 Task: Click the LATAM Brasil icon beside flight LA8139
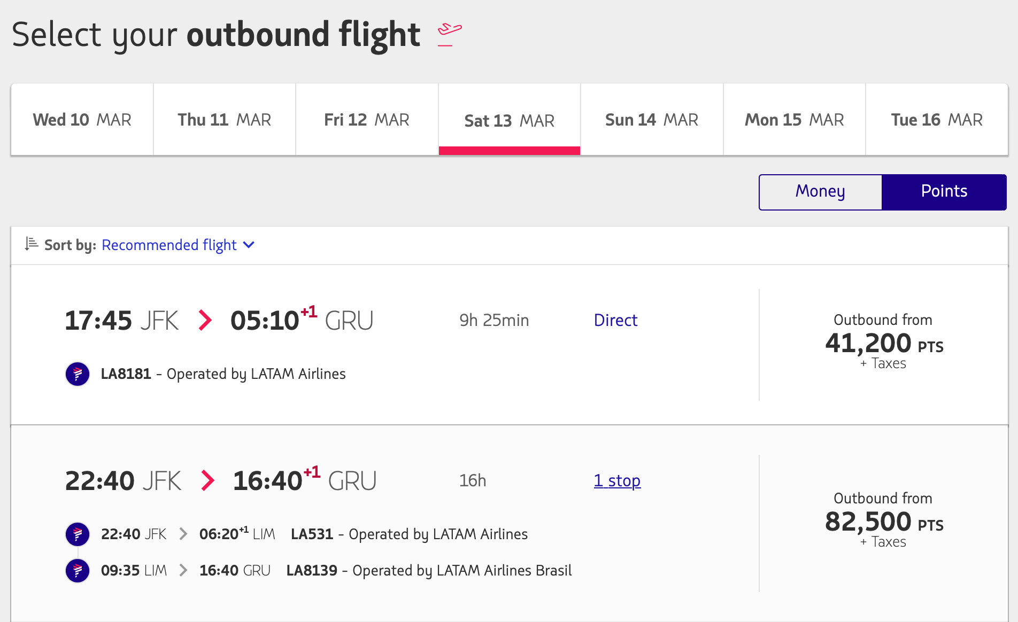[x=78, y=570]
